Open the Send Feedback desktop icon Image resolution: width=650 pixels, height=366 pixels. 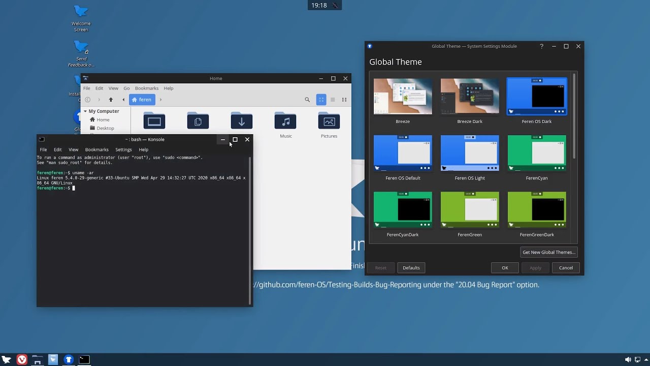(x=81, y=54)
